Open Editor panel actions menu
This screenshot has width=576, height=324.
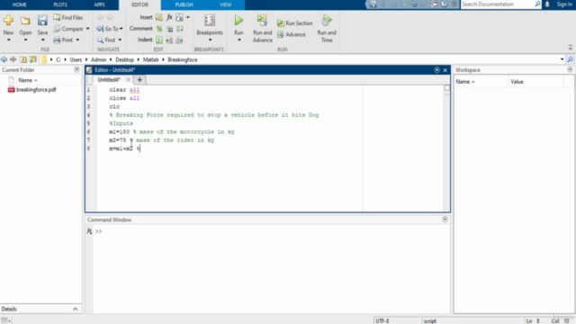436,70
